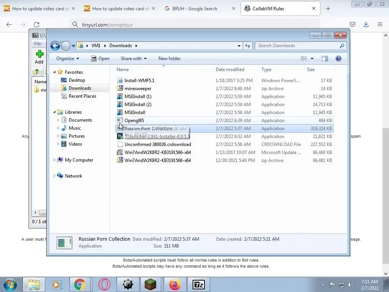Open the Windows Start menu
The height and width of the screenshot is (292, 389).
pyautogui.click(x=10, y=284)
